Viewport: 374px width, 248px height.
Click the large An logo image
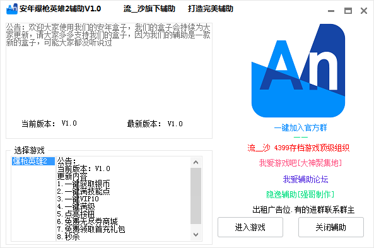tap(298, 71)
